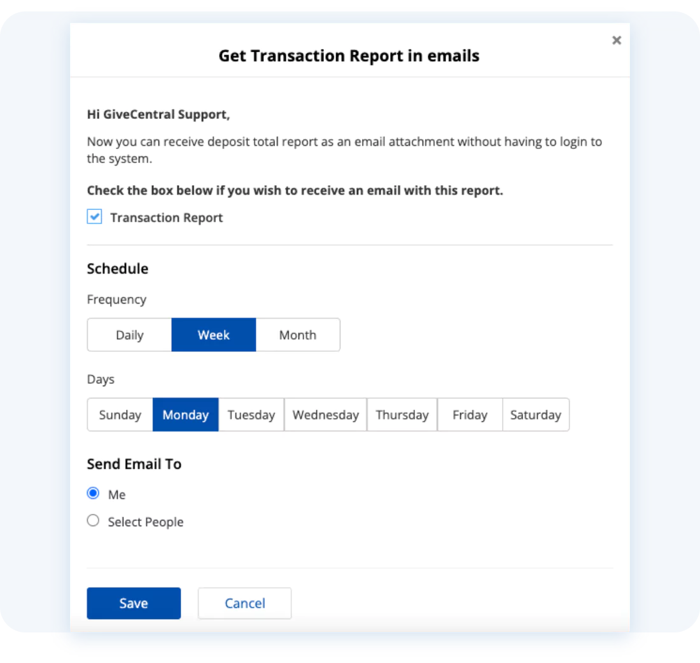Switch frequency to Daily
The width and height of the screenshot is (700, 663).
(129, 335)
